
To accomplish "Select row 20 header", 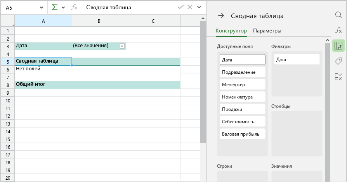I will pos(8,178).
